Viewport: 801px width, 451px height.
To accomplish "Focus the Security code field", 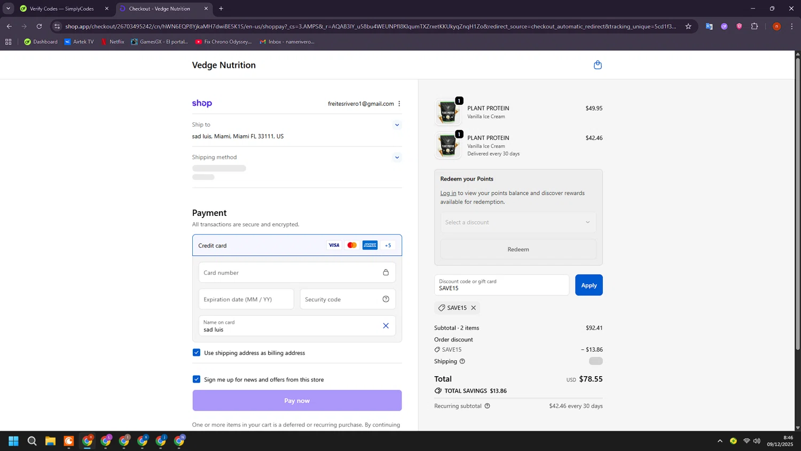I will [x=348, y=299].
